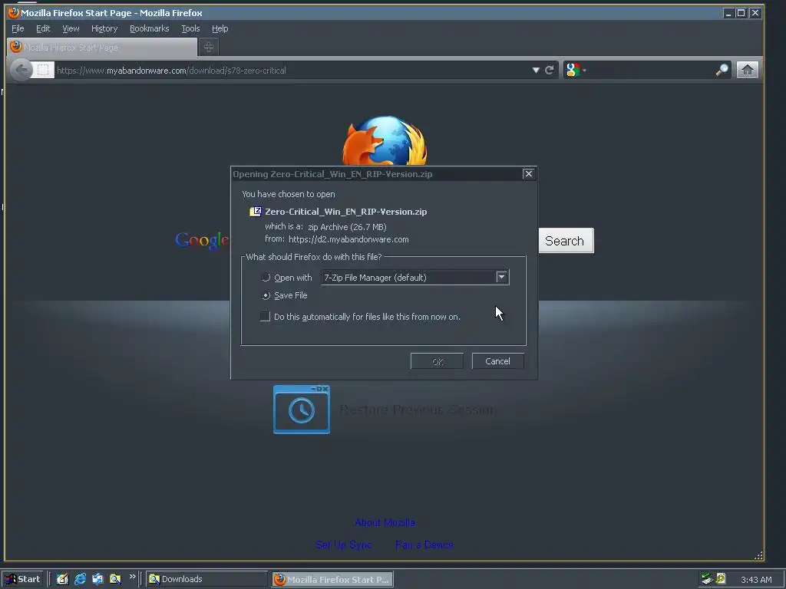This screenshot has height=589, width=786.
Task: Click the site identity icon in address bar
Action: point(43,70)
